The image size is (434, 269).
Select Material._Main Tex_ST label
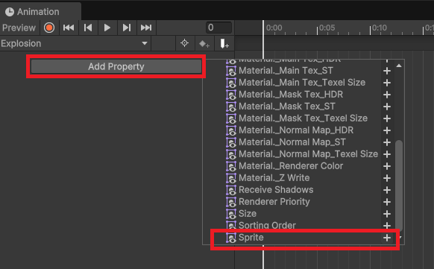286,71
